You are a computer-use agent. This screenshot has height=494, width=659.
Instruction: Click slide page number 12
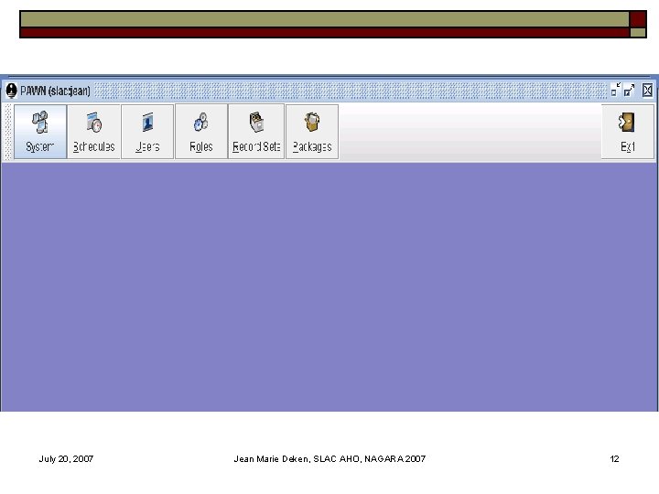point(614,458)
